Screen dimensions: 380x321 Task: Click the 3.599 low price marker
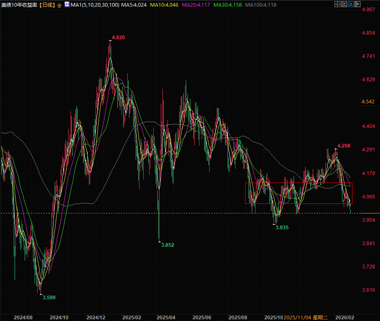[x=49, y=298]
